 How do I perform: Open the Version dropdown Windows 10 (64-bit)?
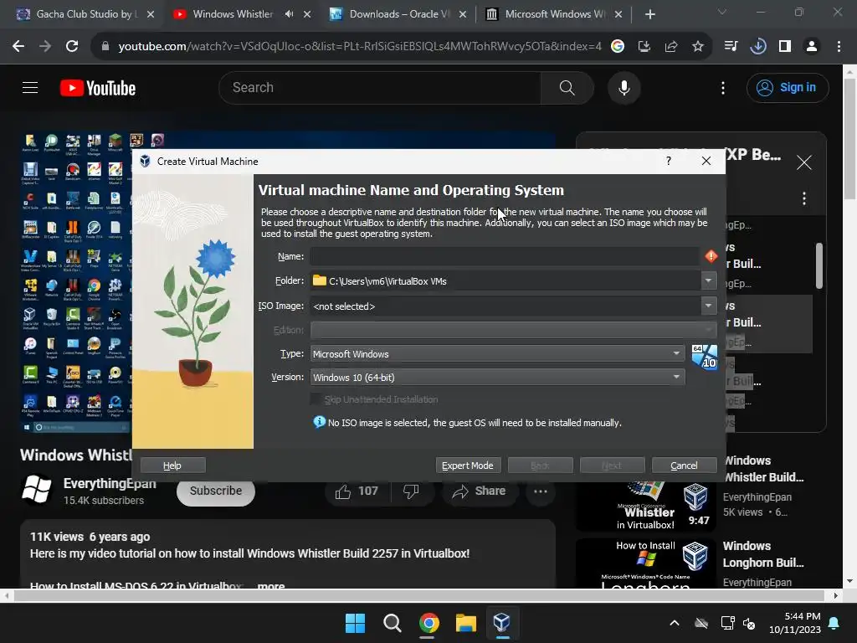[x=497, y=377]
